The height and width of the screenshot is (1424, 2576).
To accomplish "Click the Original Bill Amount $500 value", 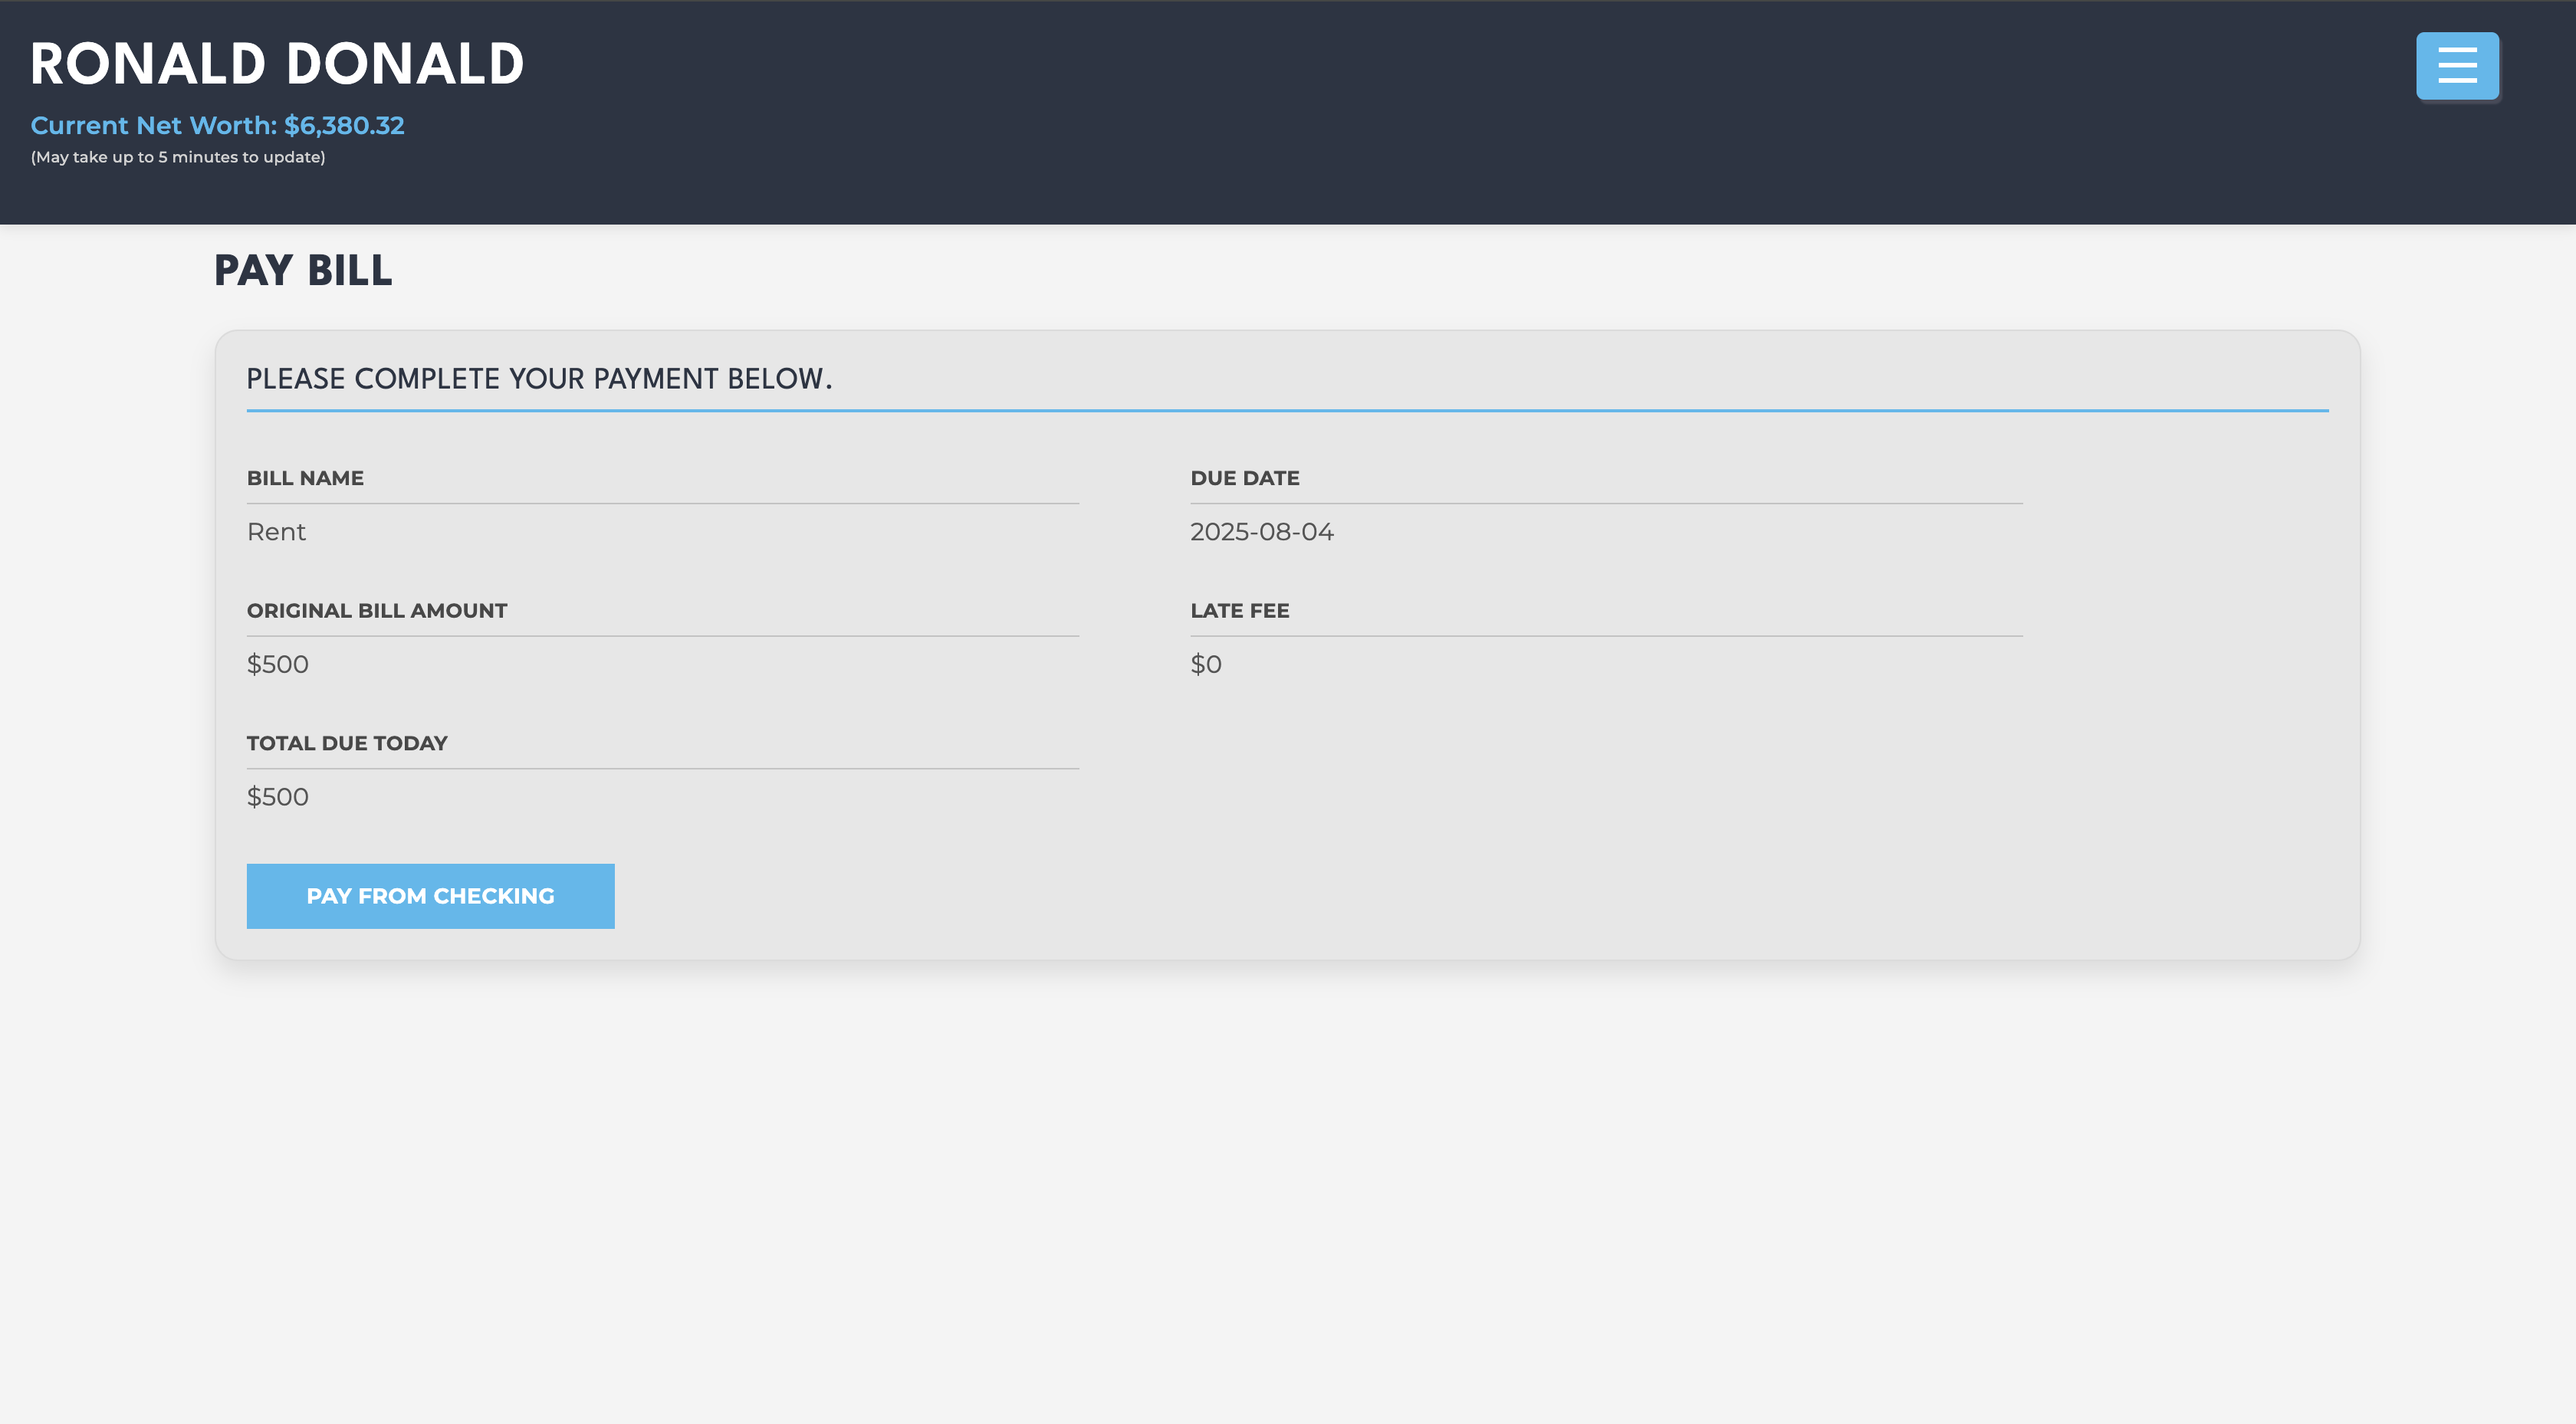I will pos(278,665).
